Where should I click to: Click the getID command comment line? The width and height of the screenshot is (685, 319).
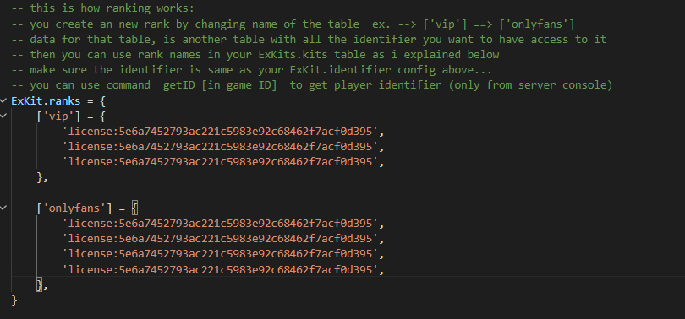312,85
